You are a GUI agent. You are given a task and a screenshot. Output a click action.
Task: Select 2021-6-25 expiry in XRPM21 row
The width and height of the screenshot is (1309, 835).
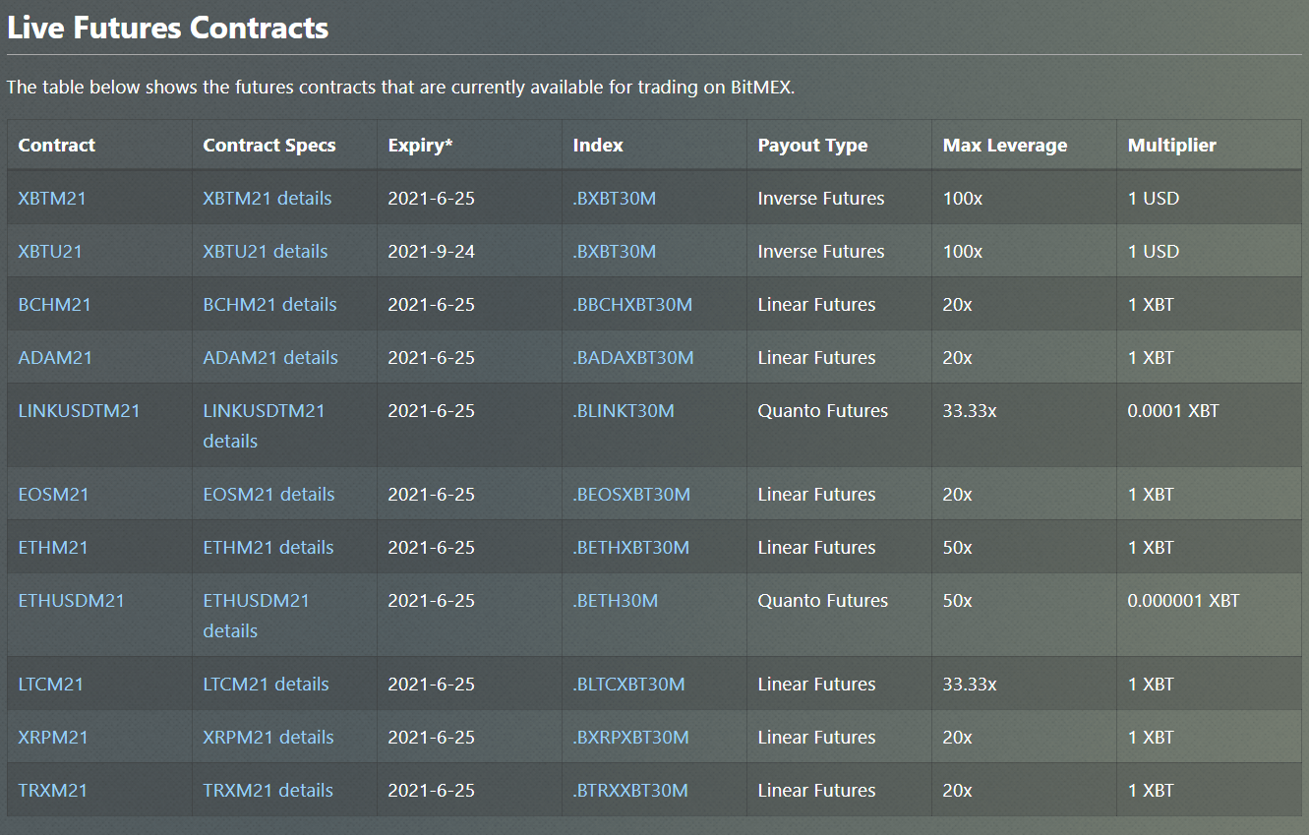pyautogui.click(x=431, y=738)
